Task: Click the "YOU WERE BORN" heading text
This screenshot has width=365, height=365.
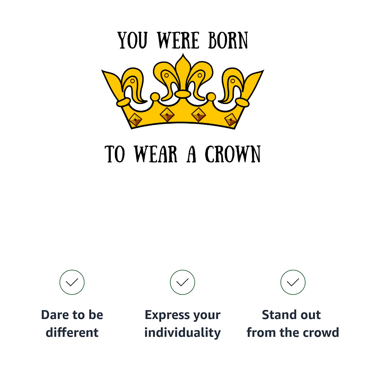Action: [183, 40]
